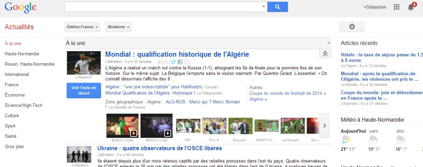Click Voir l'actu en direct button
Screen dimensions: 423x167
tap(83, 91)
